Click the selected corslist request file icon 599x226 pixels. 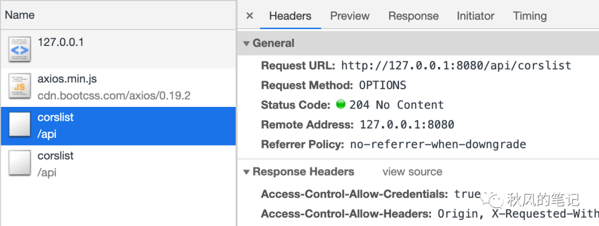[x=19, y=125]
